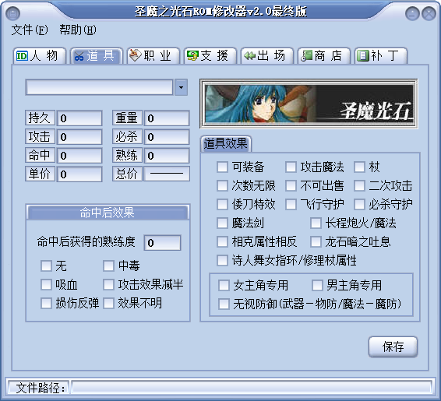The image size is (441, 401).
Task: Select the 道具效果 tab
Action: point(225,143)
